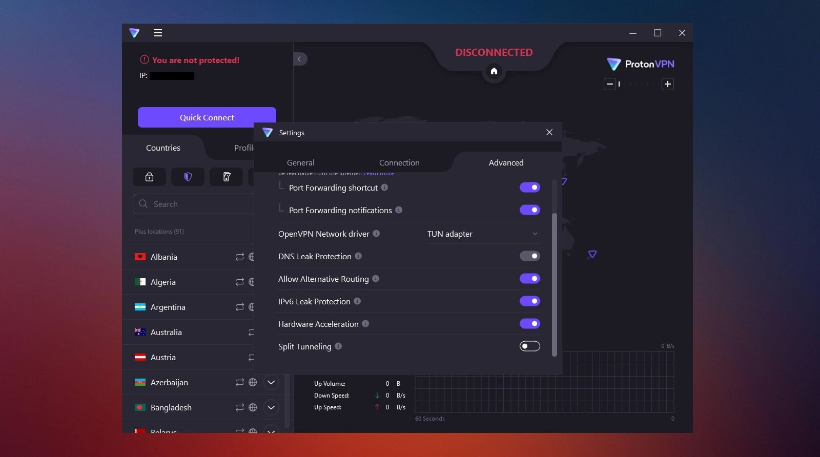Click Bangladesh P2P arrows icon
The image size is (820, 457).
(239, 407)
